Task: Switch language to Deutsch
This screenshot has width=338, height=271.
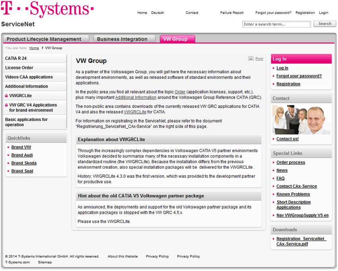Action: click(157, 13)
